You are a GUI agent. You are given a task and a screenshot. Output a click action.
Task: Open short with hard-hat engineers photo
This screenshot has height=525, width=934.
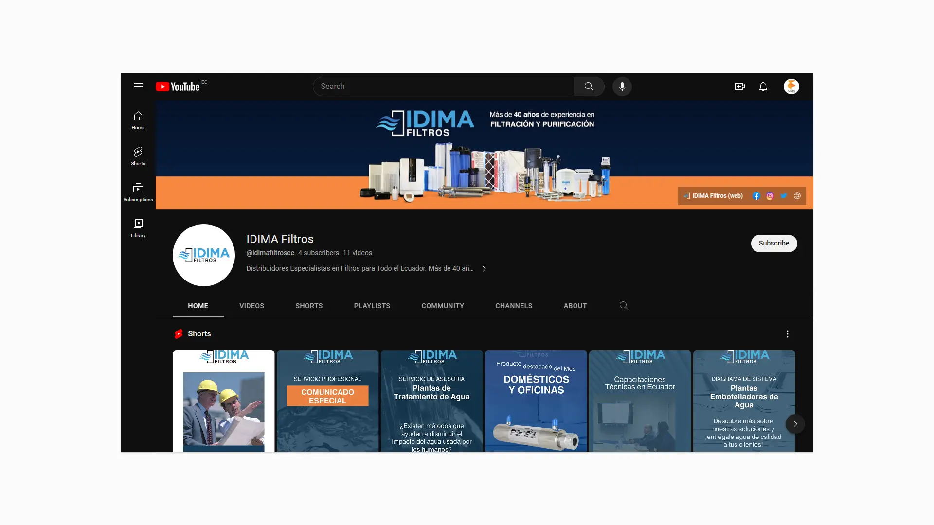(x=224, y=401)
